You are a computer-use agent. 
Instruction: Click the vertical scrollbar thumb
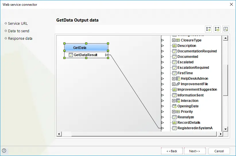(225, 80)
